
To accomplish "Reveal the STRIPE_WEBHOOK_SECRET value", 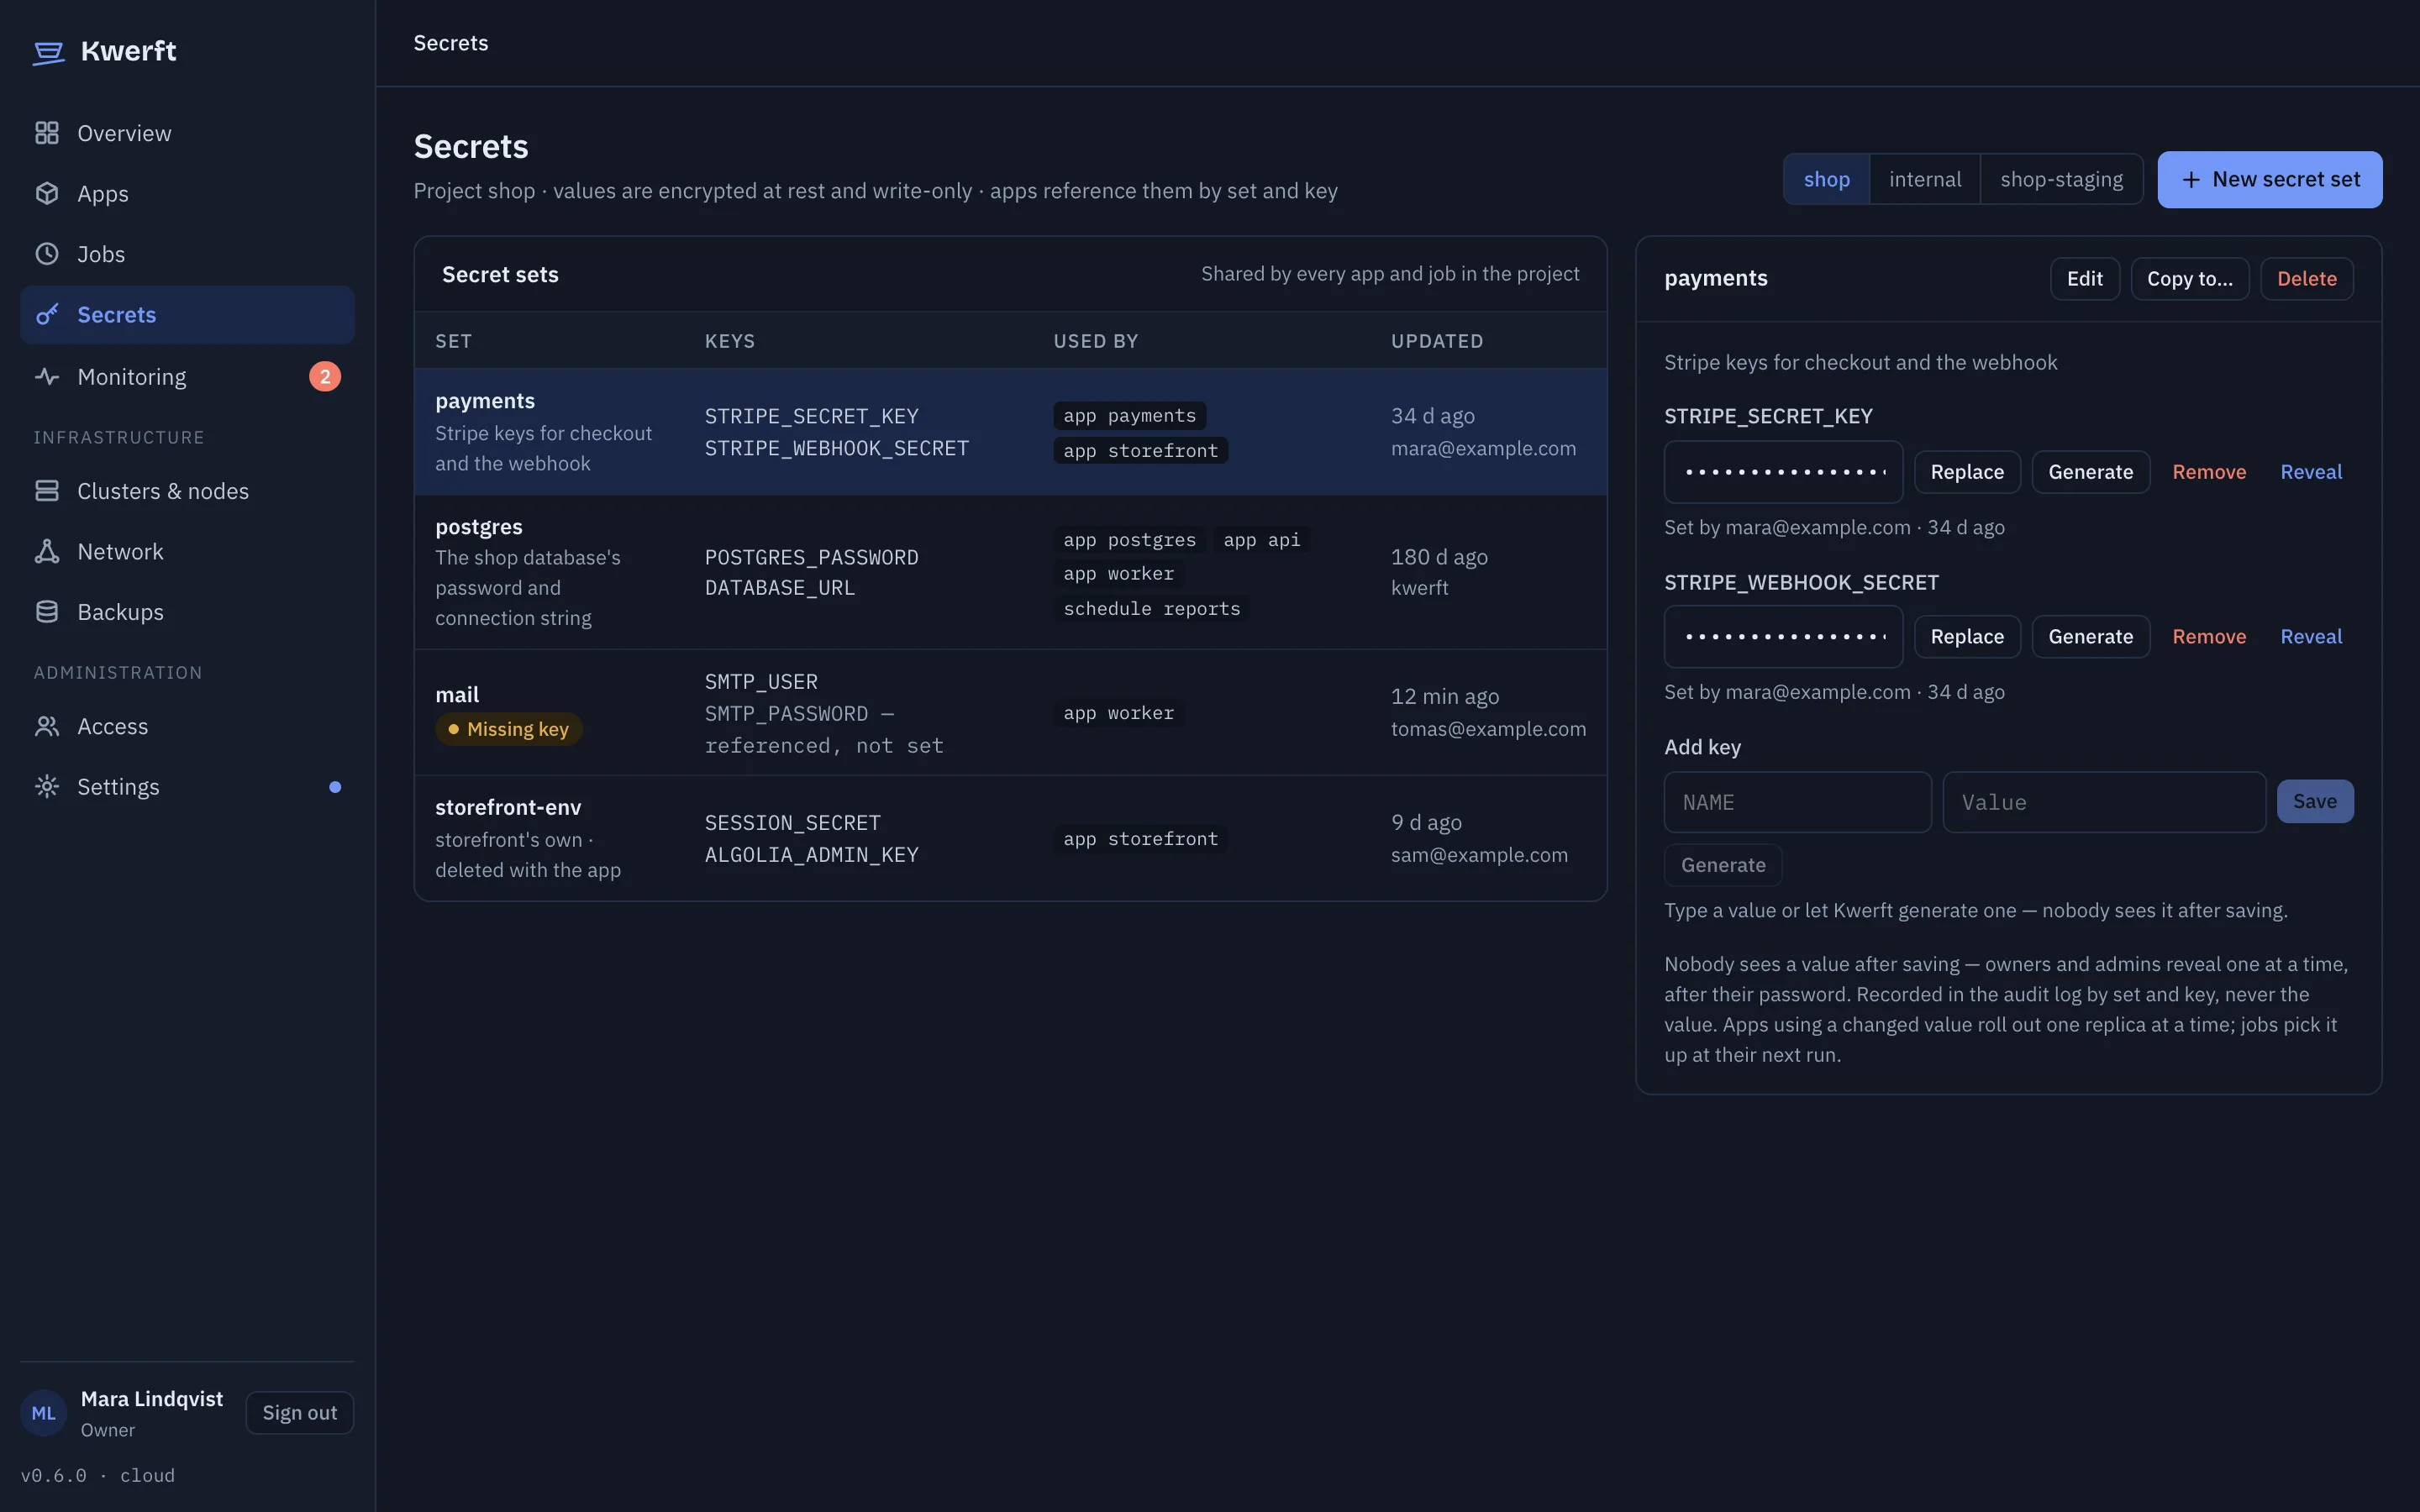I will [2311, 637].
